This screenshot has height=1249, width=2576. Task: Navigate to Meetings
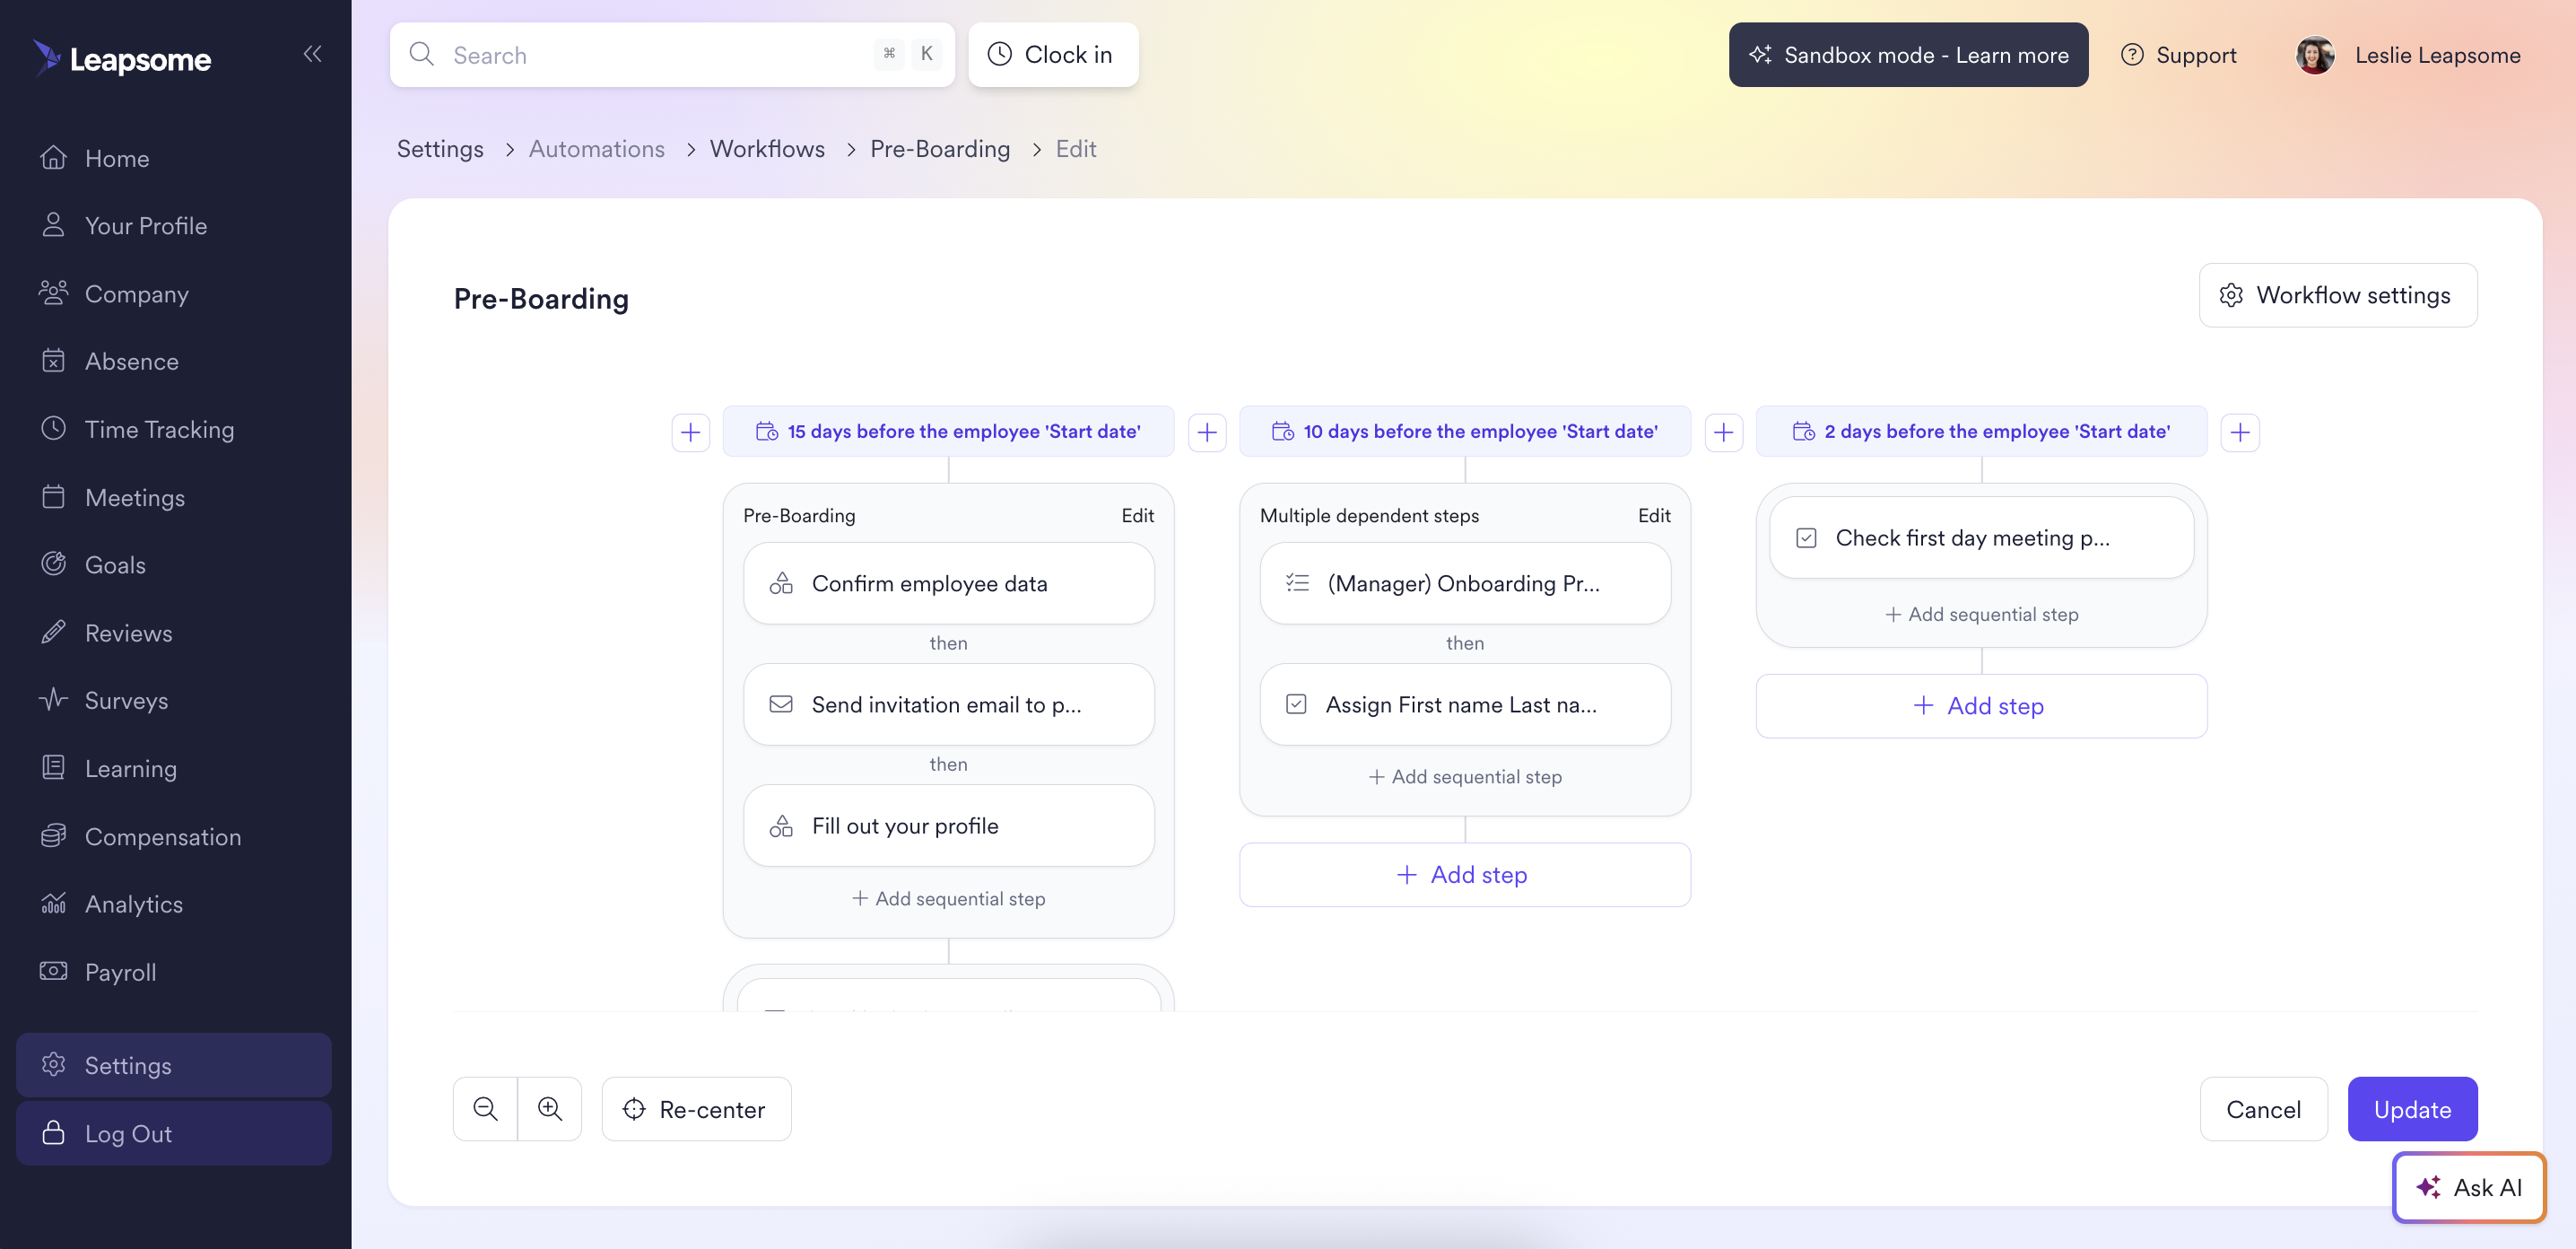[x=174, y=497]
